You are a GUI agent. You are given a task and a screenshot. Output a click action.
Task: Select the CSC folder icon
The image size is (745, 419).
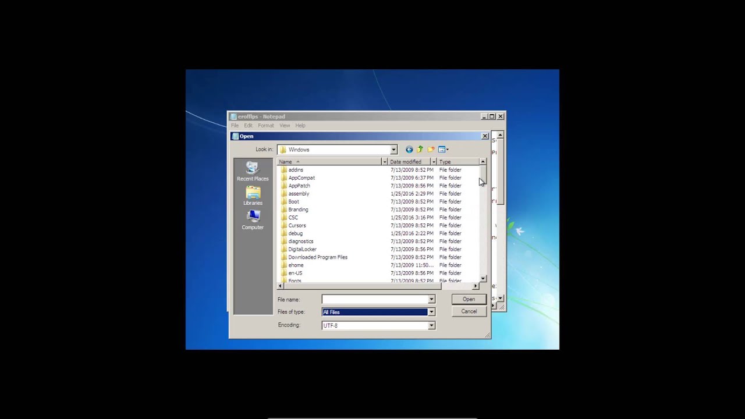[x=284, y=218]
